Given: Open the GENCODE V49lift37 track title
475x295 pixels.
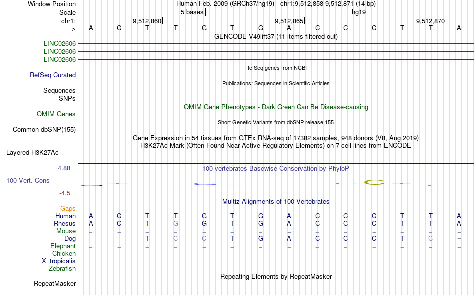Looking at the screenshot, I should pos(276,36).
